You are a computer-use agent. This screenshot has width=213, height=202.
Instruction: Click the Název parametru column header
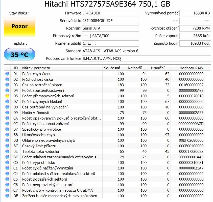click(x=62, y=68)
